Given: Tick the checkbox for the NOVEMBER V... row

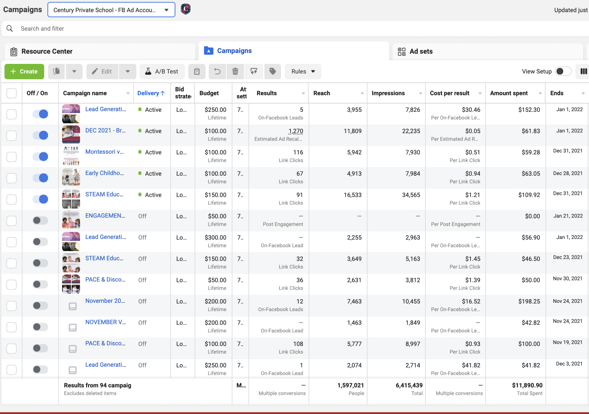Looking at the screenshot, I should 12,327.
